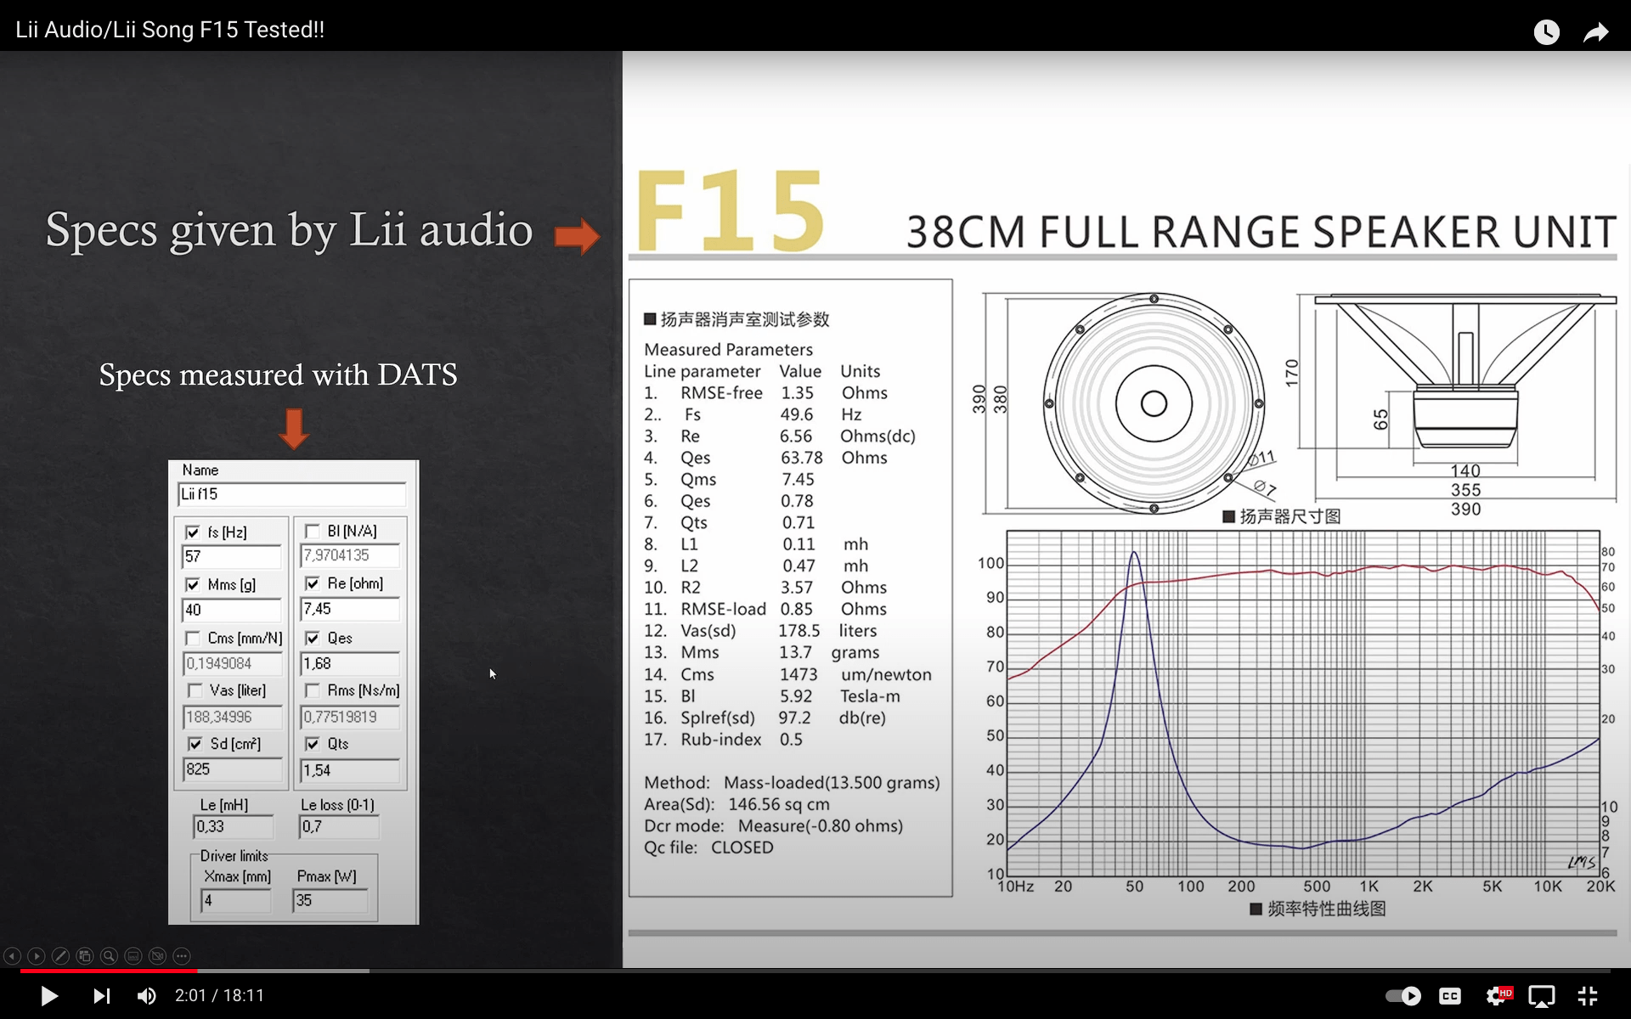Toggle the Mms [g] checkbox
The image size is (1631, 1019).
point(193,585)
